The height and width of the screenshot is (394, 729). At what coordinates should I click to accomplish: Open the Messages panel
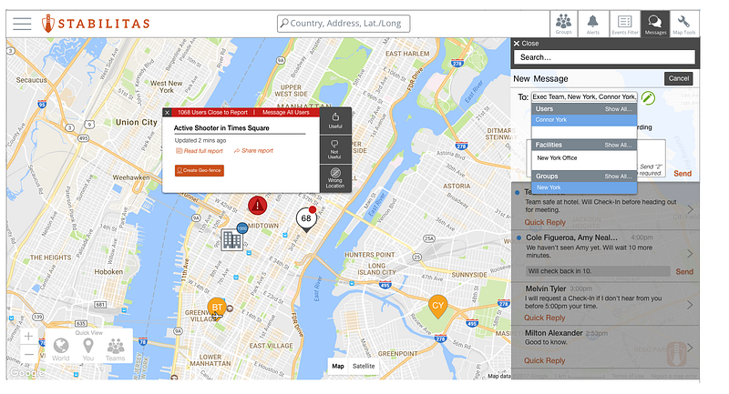click(x=655, y=24)
